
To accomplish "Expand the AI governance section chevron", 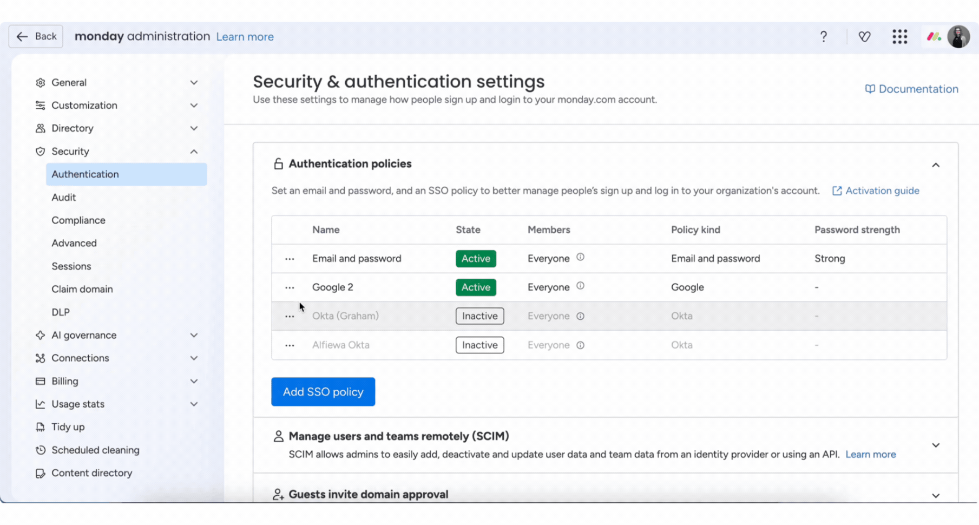I will 194,335.
